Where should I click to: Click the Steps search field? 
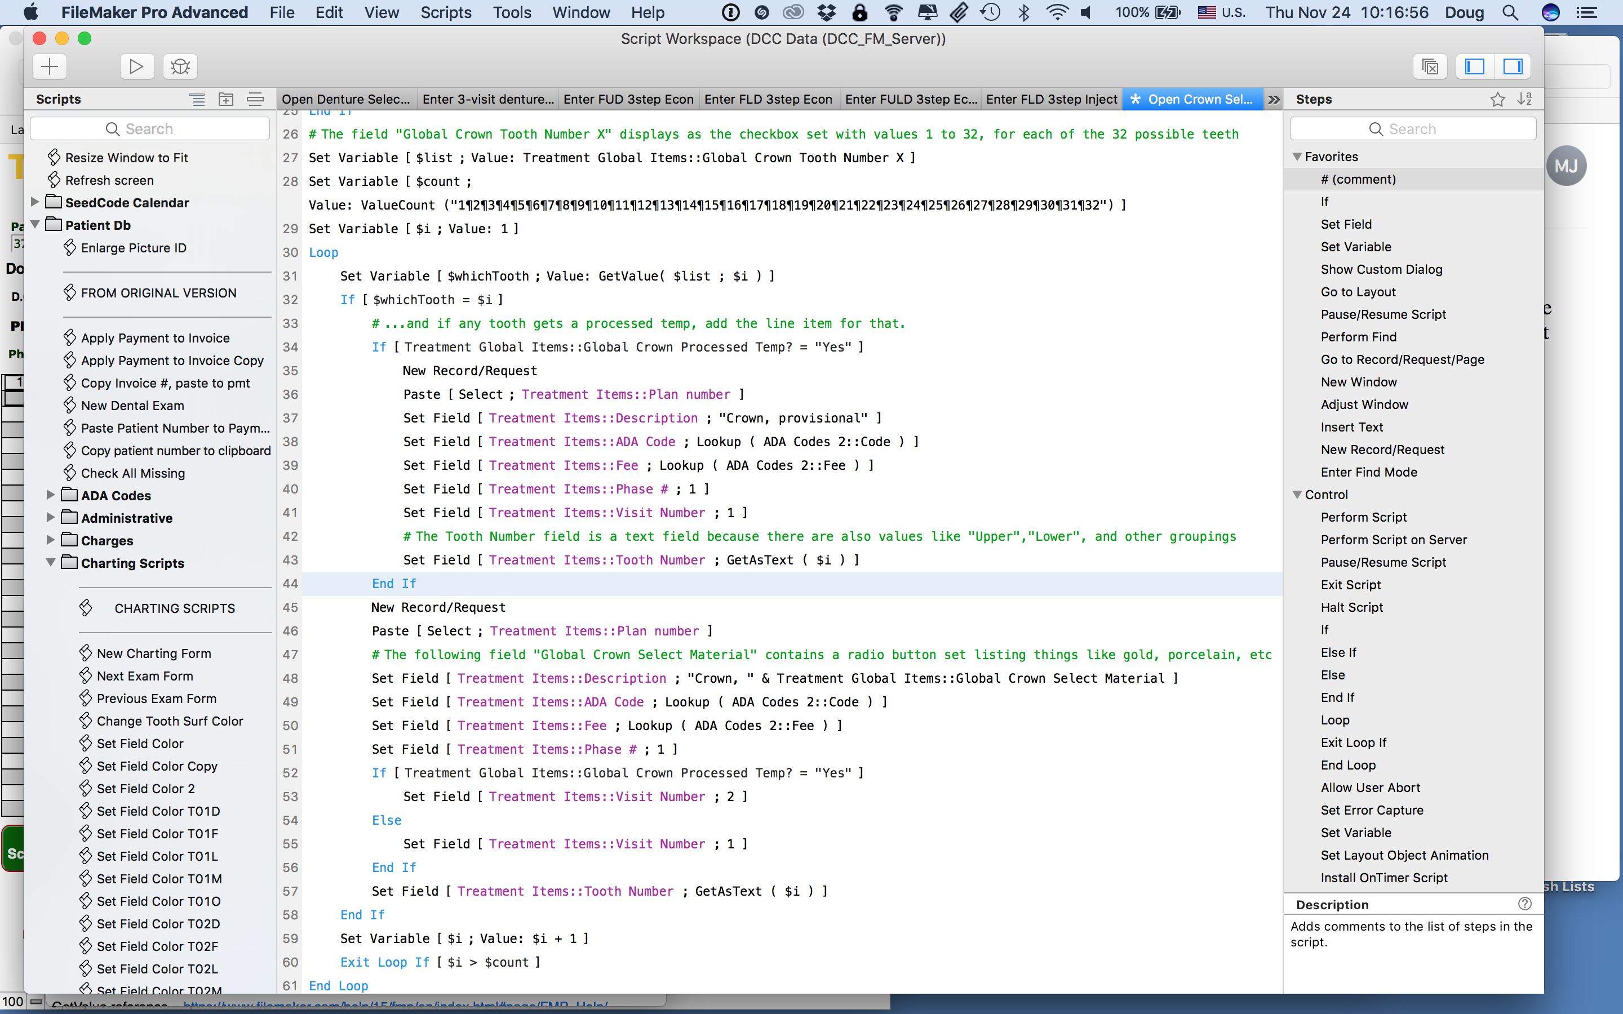1412,129
